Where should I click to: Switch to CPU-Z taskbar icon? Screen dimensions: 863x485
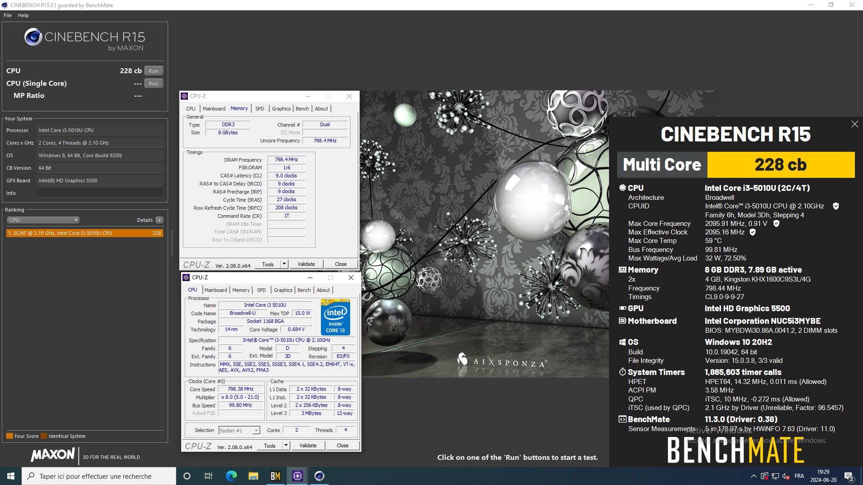[297, 476]
